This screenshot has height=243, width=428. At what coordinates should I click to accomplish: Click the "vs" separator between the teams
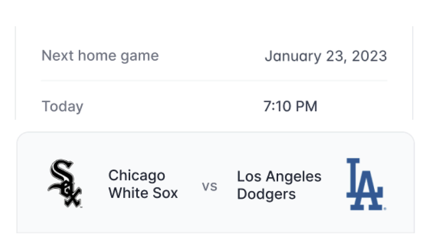click(x=210, y=187)
